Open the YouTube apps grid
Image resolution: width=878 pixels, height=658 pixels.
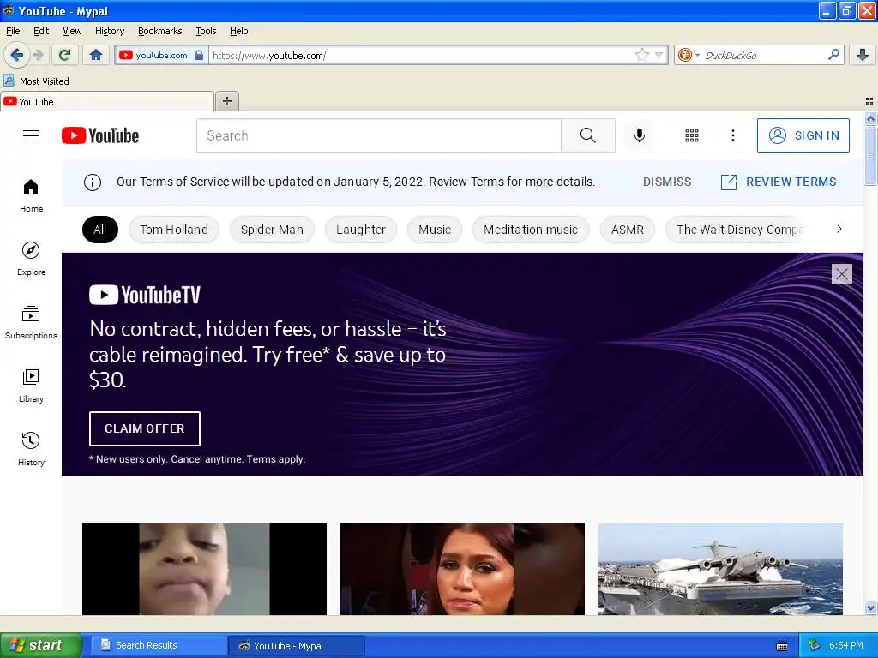click(x=692, y=135)
